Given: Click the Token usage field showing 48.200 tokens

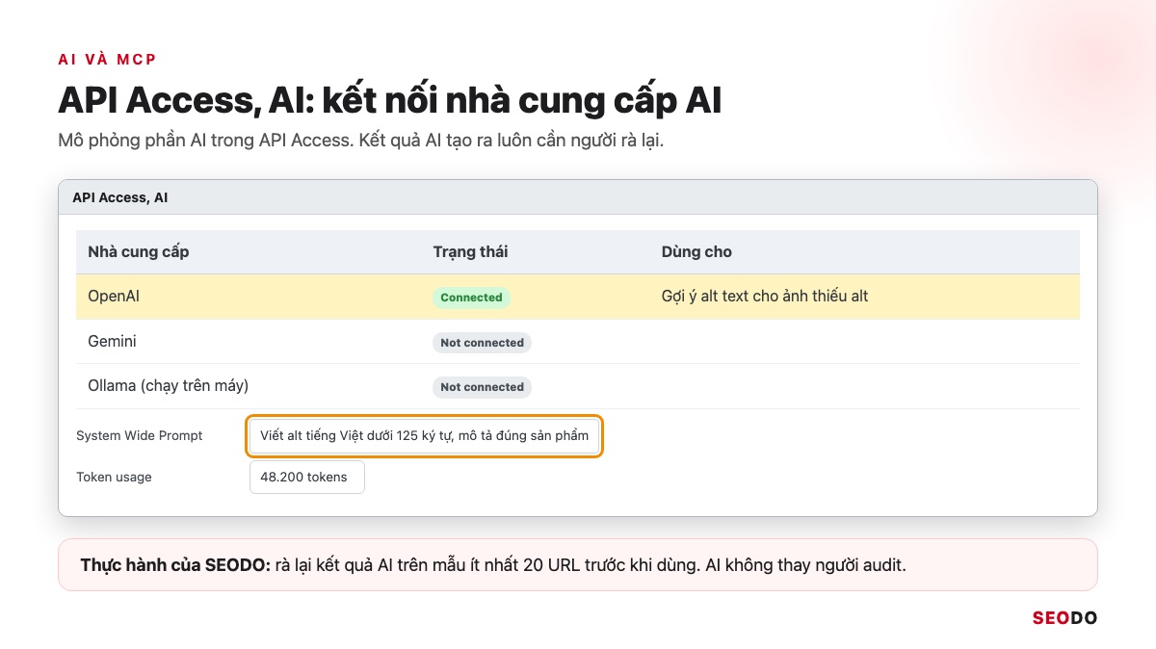Looking at the screenshot, I should (x=307, y=477).
